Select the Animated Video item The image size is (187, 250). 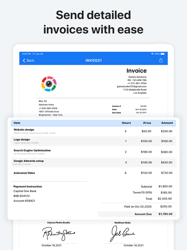(x=93, y=173)
